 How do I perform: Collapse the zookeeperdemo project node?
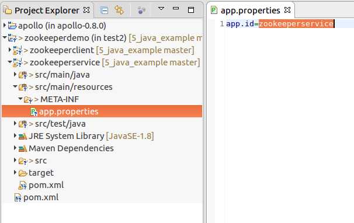click(4, 37)
